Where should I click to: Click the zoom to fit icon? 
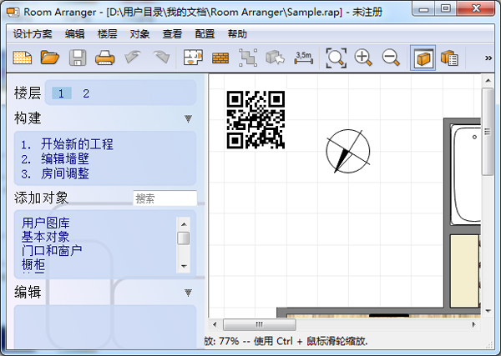point(336,58)
